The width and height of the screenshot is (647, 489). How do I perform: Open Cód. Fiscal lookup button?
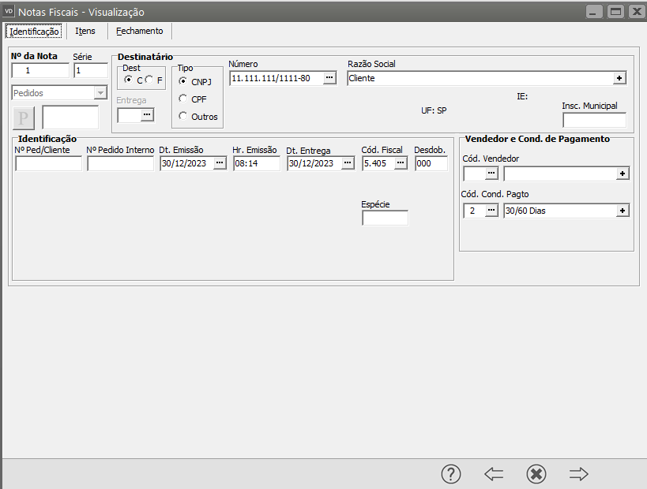pos(401,163)
